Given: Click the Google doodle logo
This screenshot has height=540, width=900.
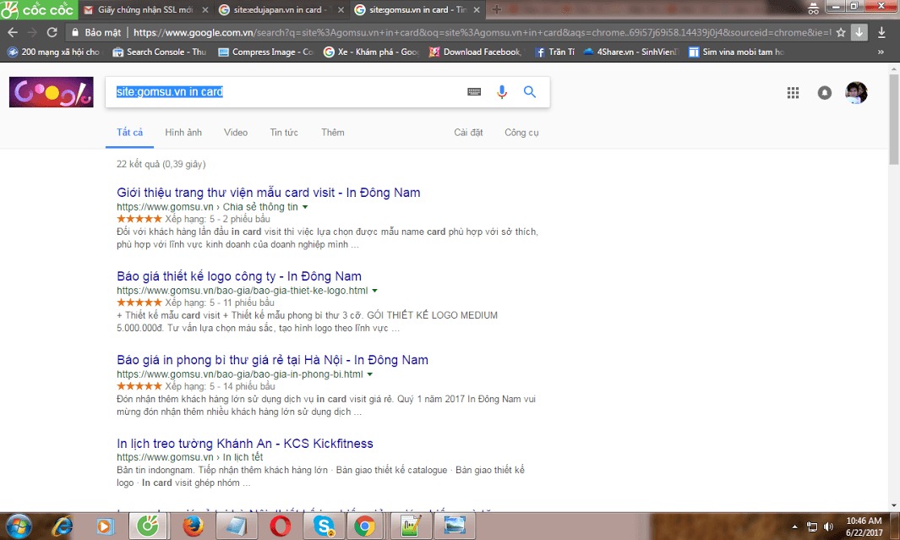Looking at the screenshot, I should [x=51, y=92].
